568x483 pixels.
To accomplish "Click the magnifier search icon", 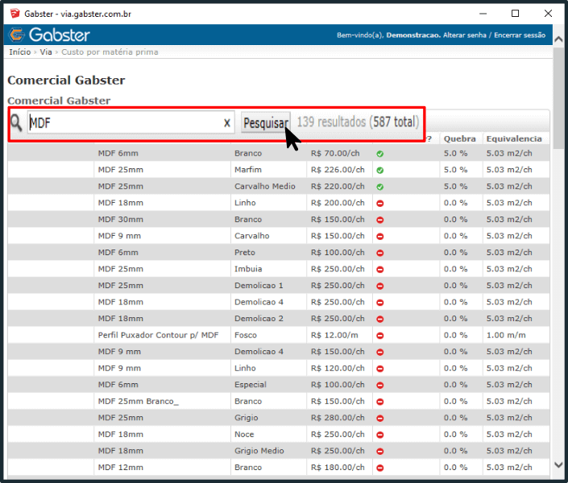I will [x=16, y=122].
